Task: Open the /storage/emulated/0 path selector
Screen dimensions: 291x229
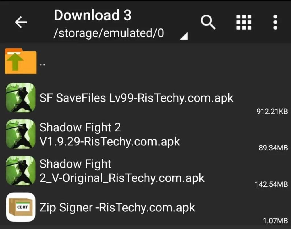Action: [109, 34]
